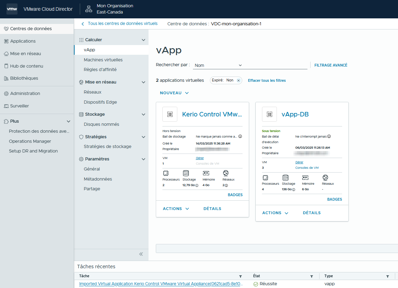Collapse the Calculer section

(143, 40)
